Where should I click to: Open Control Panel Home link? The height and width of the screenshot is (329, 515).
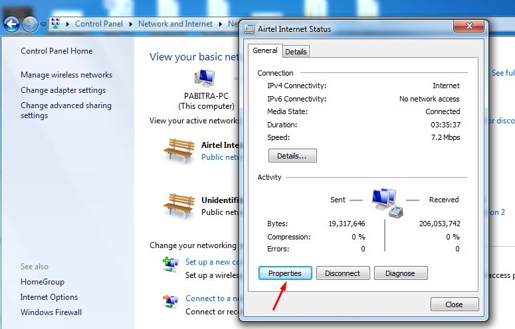pyautogui.click(x=56, y=51)
